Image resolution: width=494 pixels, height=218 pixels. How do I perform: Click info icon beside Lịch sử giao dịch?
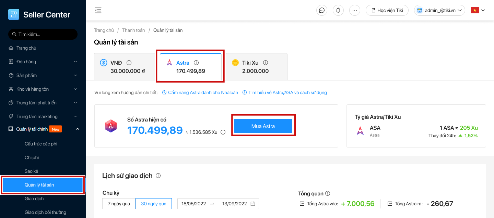pyautogui.click(x=158, y=176)
